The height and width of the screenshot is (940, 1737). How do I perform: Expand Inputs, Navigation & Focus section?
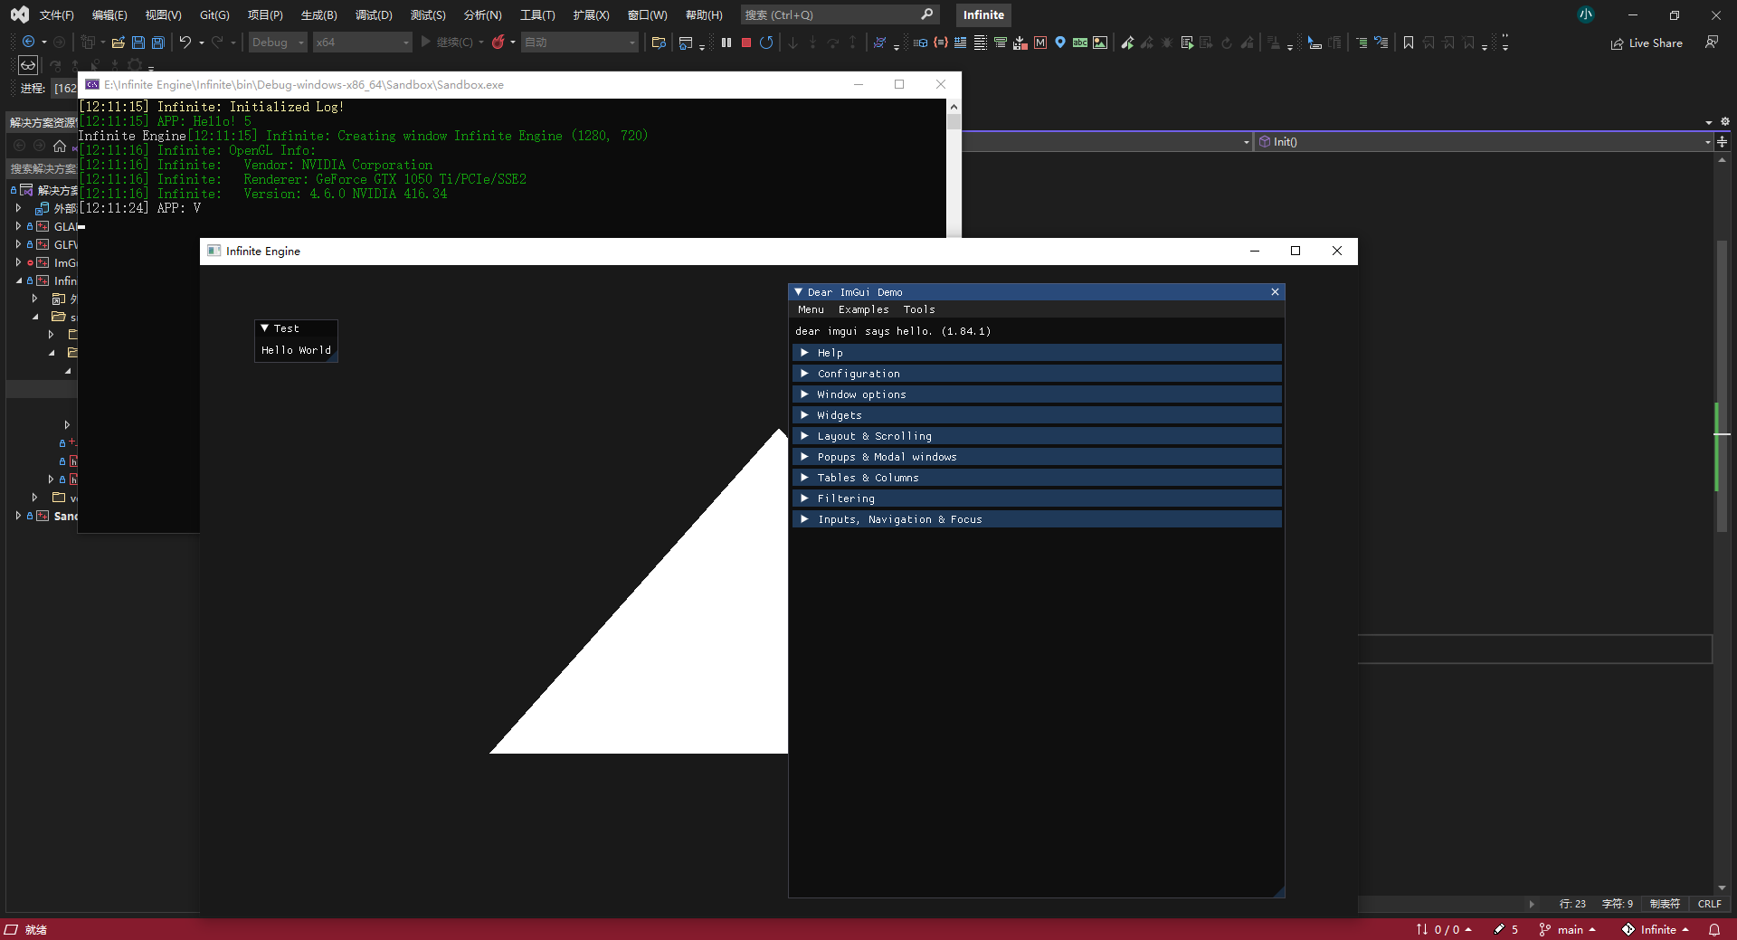pos(1037,519)
